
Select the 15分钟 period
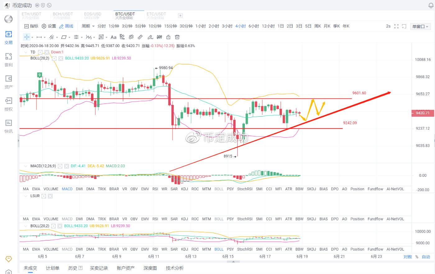[170, 26]
